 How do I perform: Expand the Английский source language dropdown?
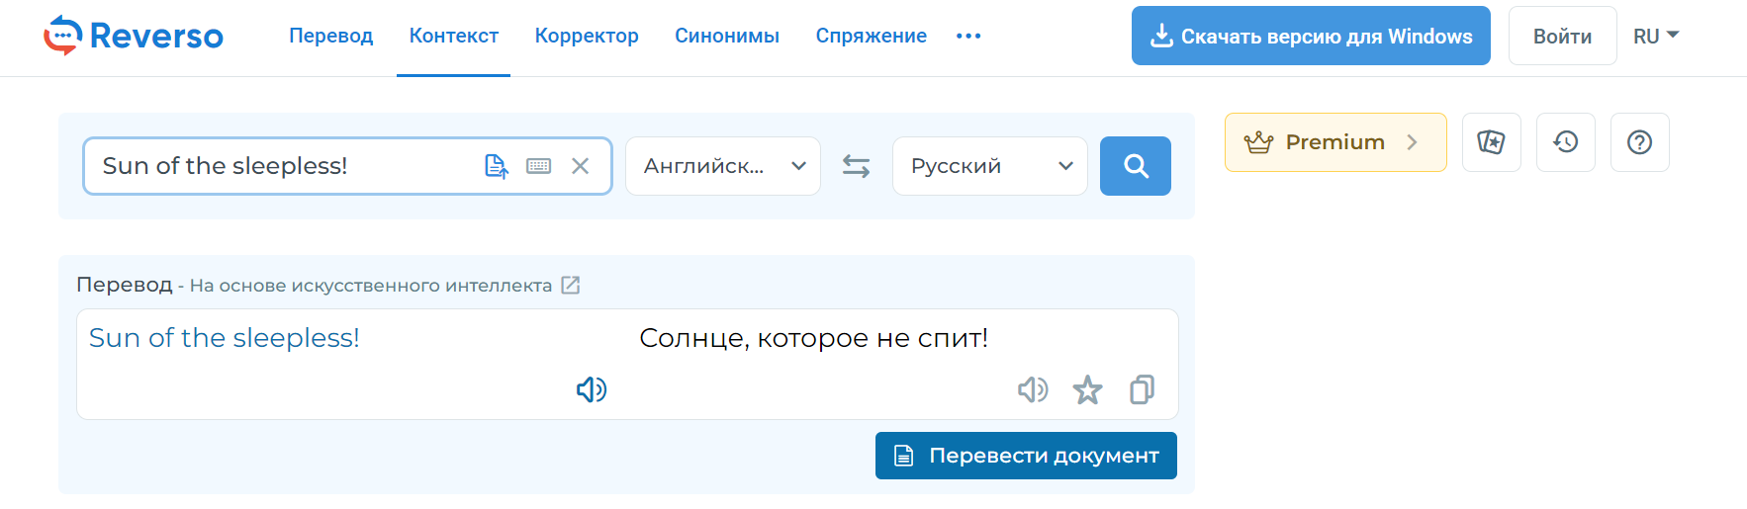723,166
